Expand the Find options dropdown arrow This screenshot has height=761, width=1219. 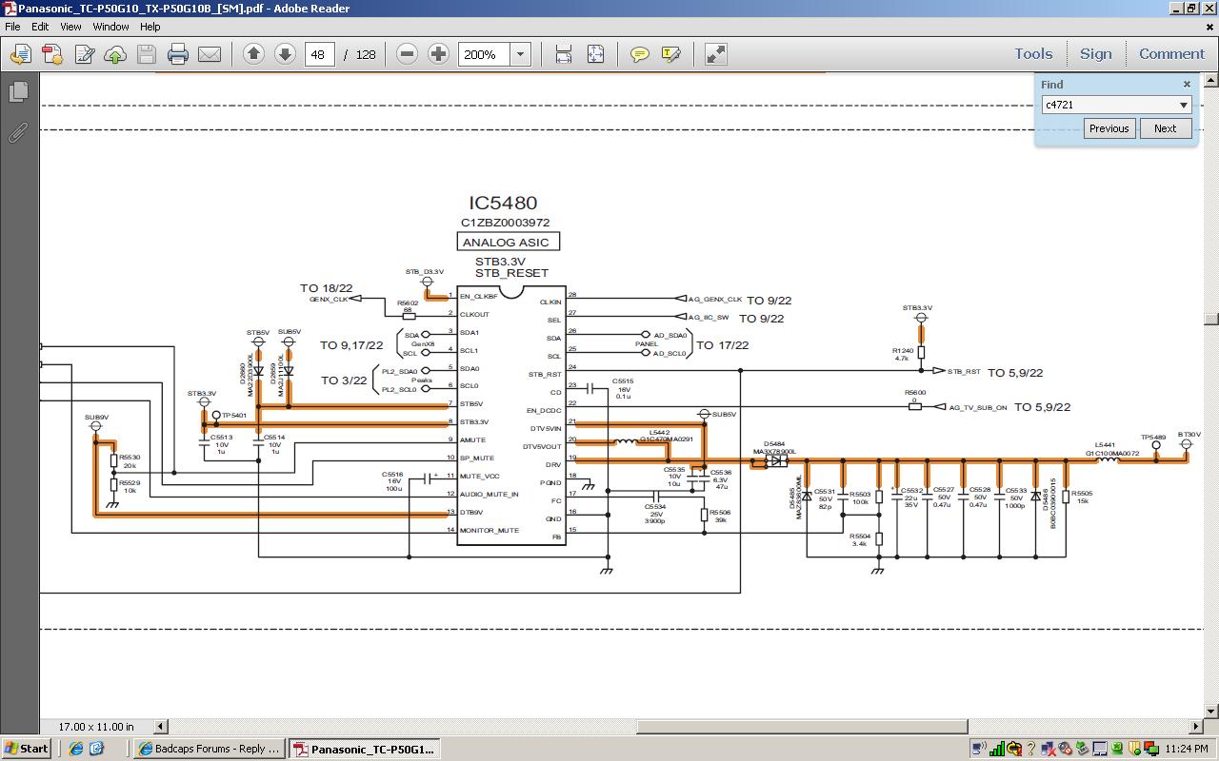click(x=1184, y=105)
